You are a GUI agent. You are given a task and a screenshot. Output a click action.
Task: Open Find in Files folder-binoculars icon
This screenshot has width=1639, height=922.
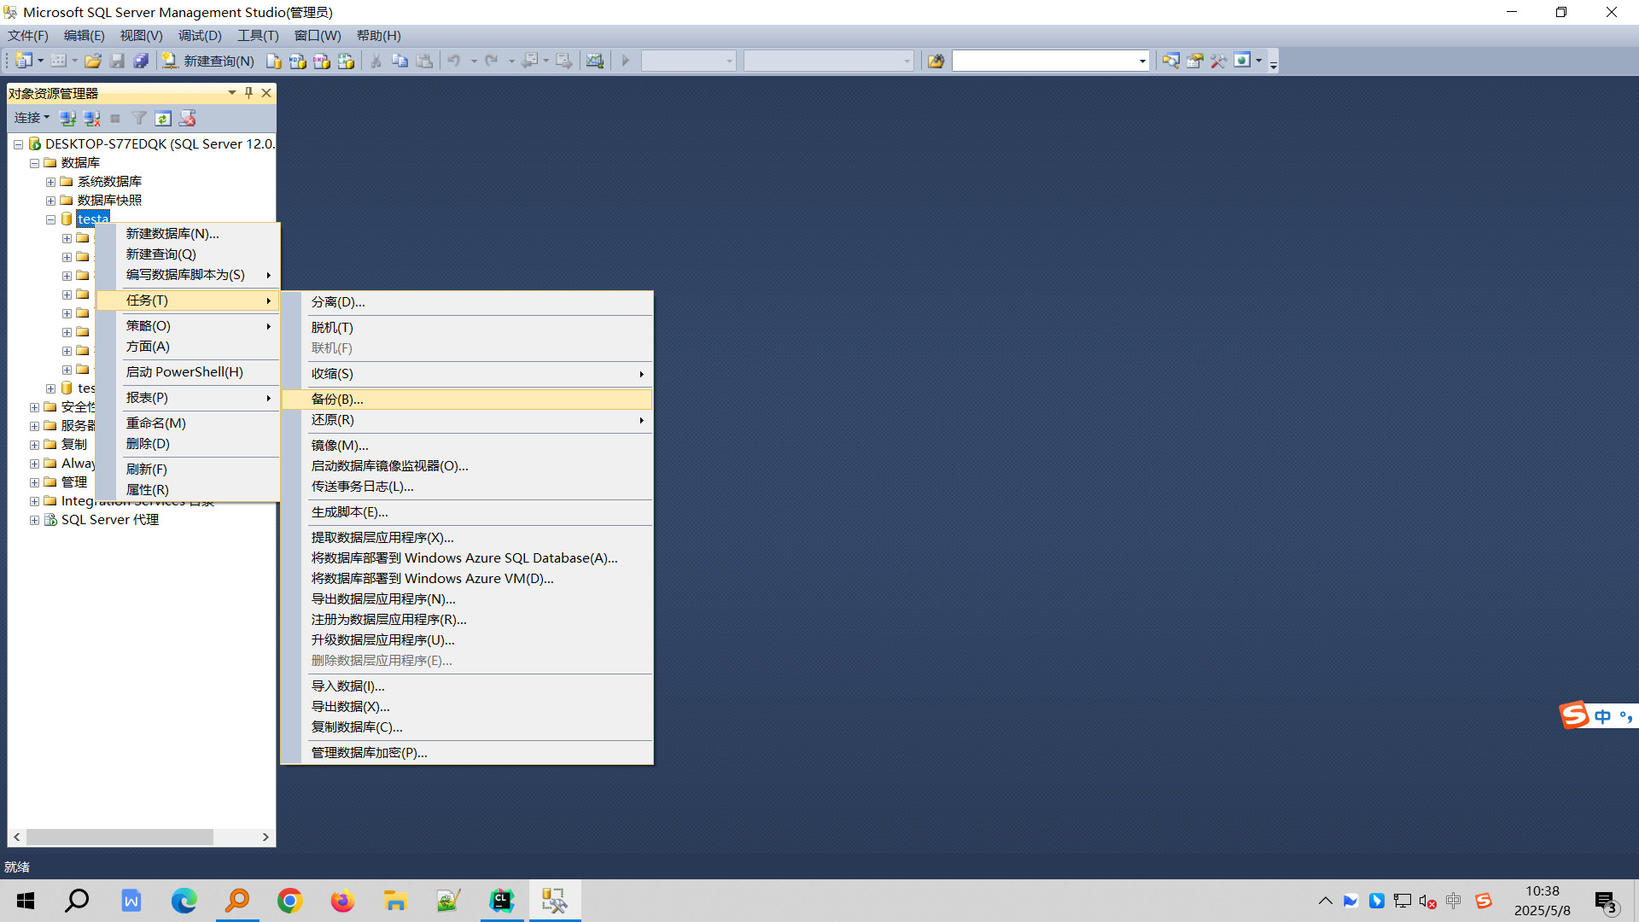(x=936, y=61)
